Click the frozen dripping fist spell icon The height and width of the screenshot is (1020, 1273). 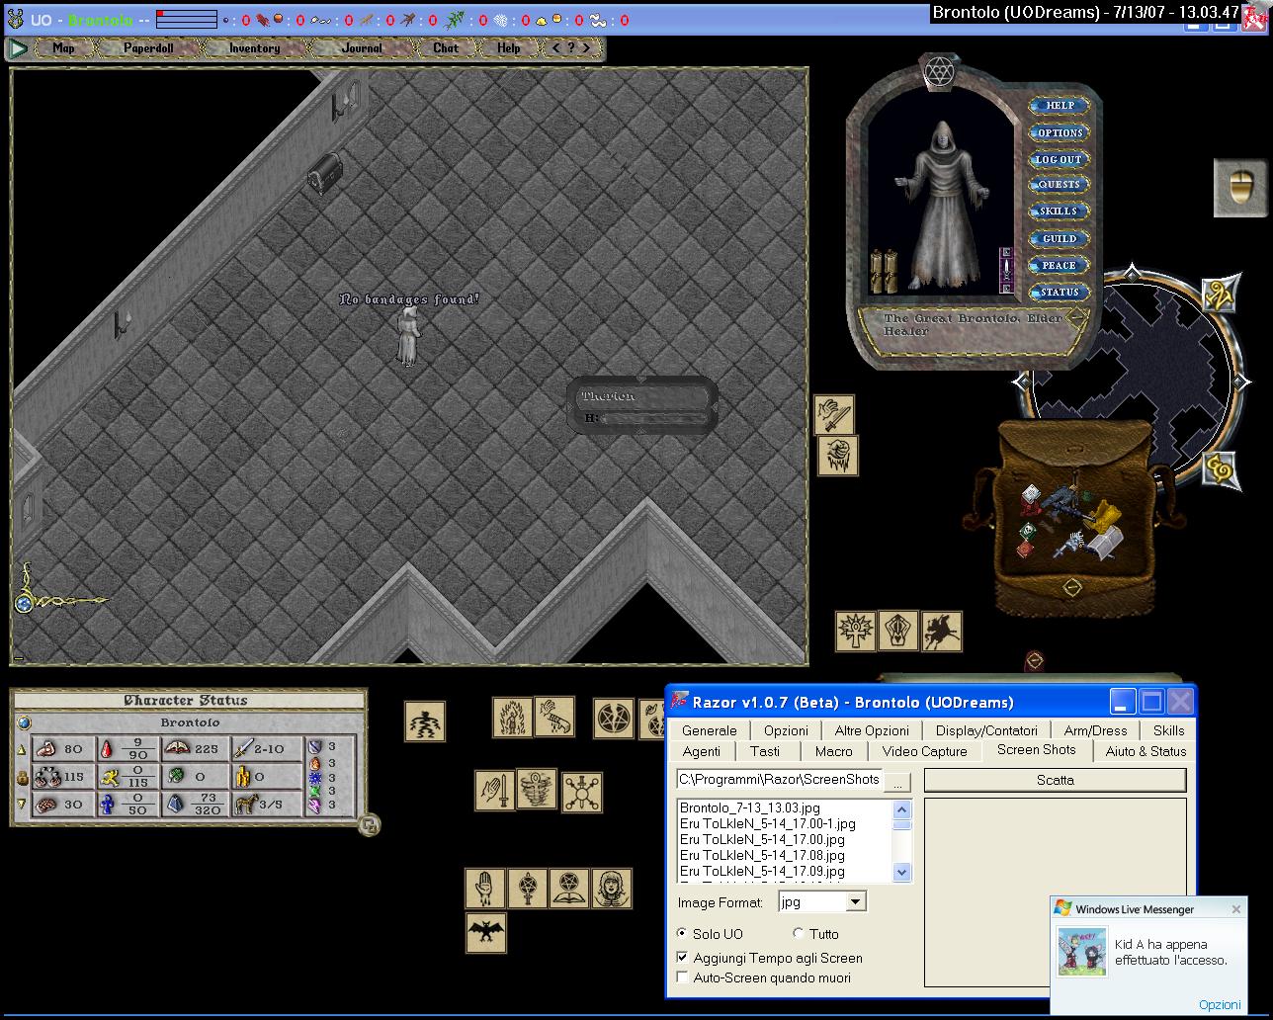point(838,456)
